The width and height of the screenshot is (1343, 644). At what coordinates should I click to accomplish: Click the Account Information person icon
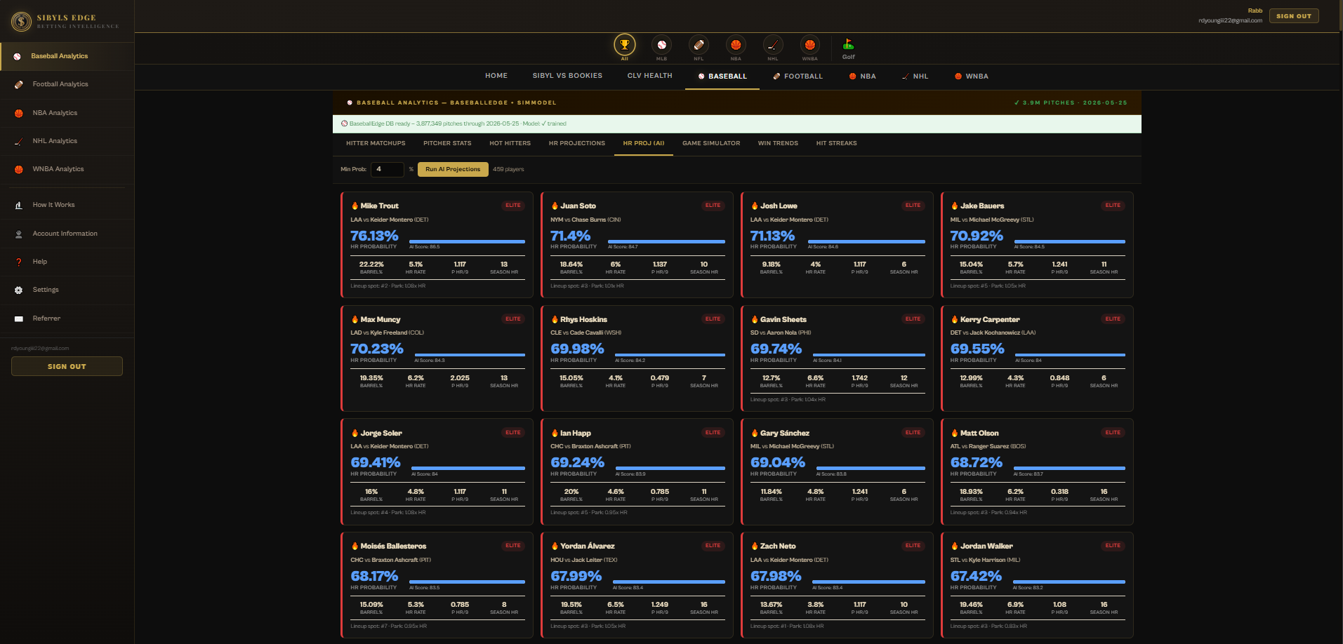coord(18,234)
